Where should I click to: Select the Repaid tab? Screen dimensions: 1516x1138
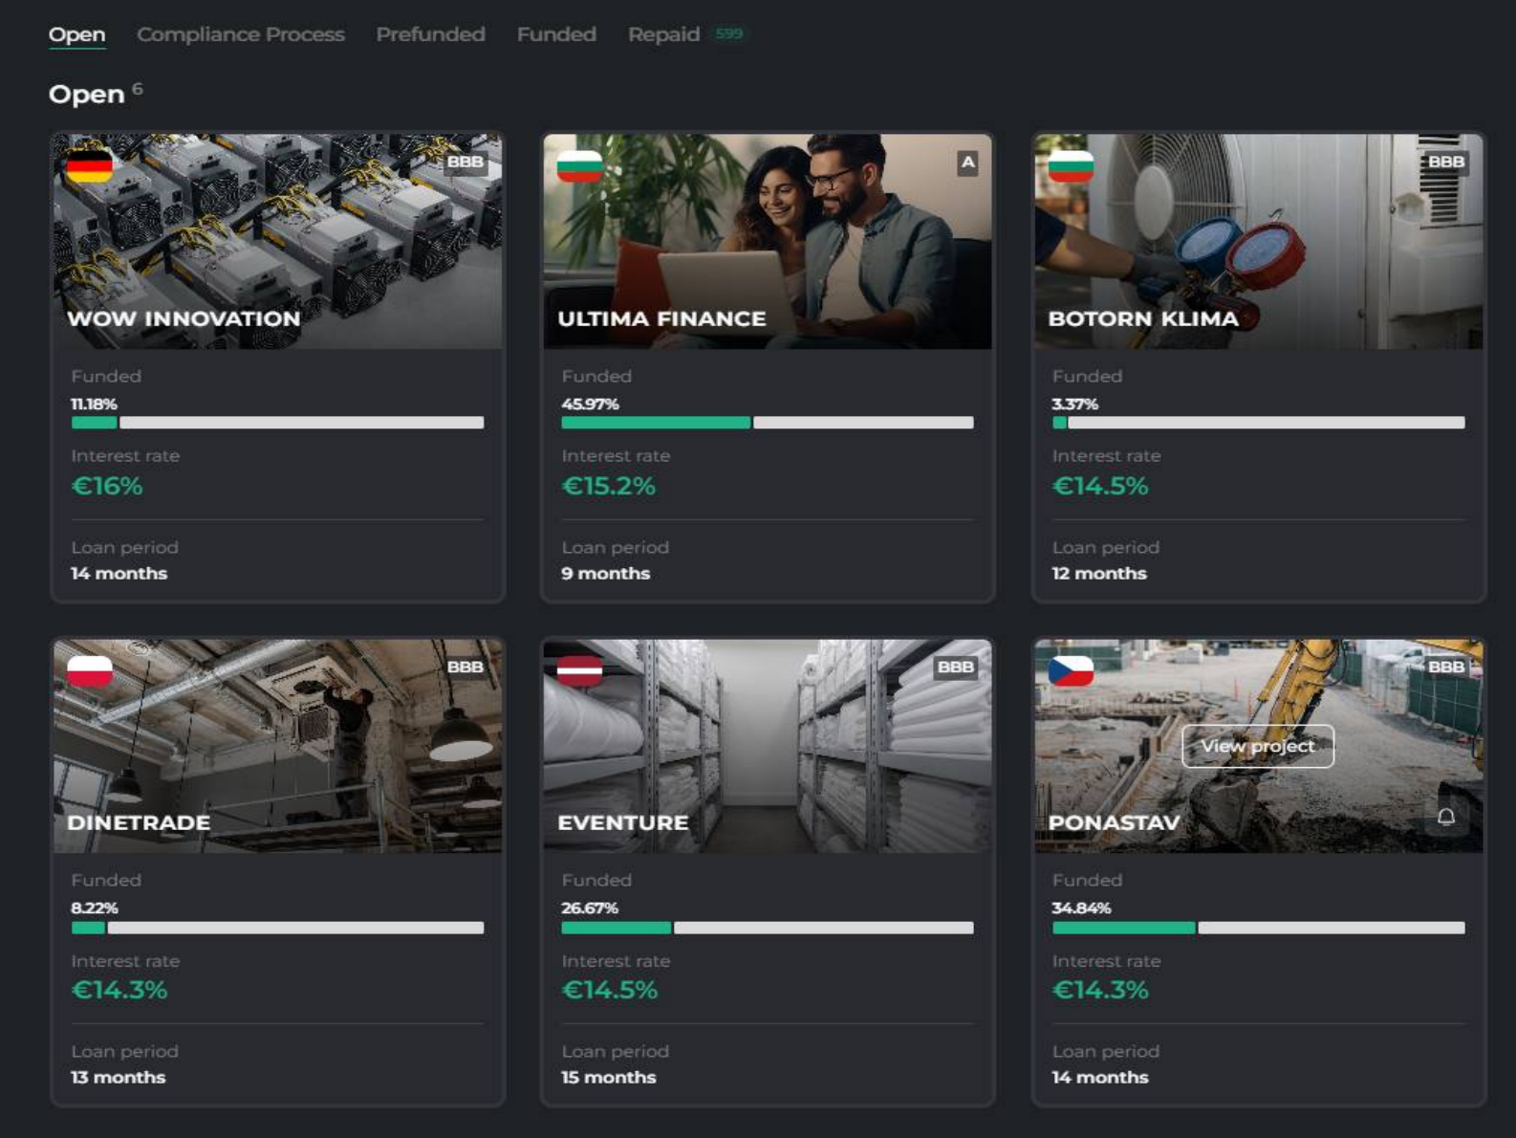point(664,34)
